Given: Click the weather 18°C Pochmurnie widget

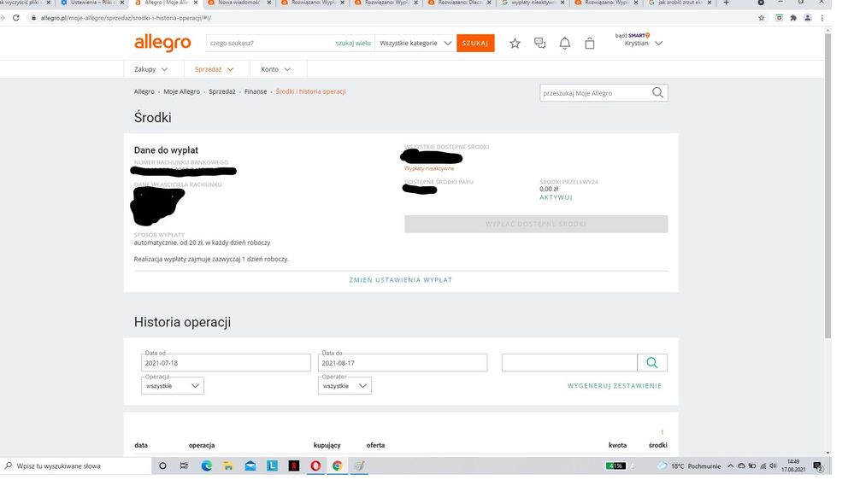Looking at the screenshot, I should [689, 465].
